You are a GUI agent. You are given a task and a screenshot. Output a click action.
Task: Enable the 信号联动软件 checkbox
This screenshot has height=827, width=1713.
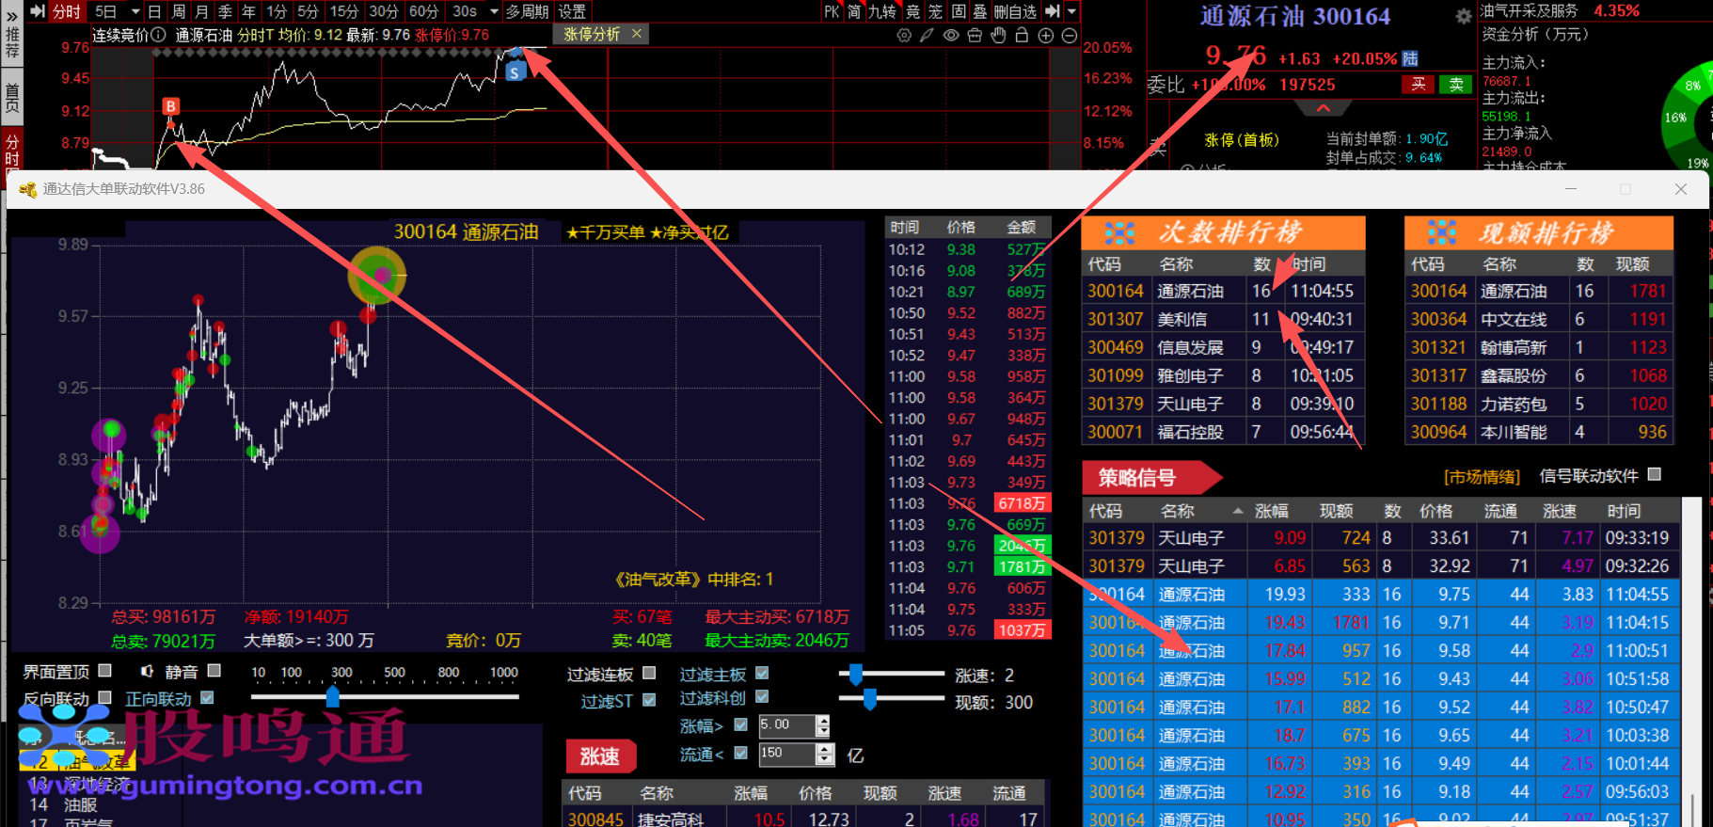(x=1655, y=474)
